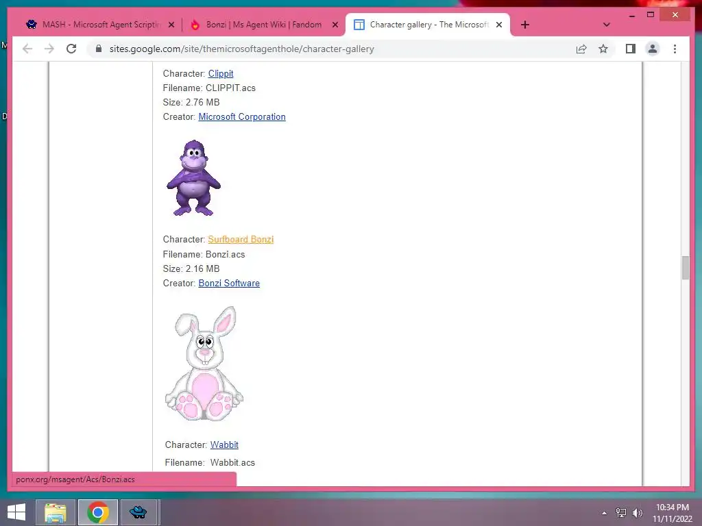This screenshot has height=526, width=702.
Task: Bookmark this tab with star icon
Action: coord(603,49)
